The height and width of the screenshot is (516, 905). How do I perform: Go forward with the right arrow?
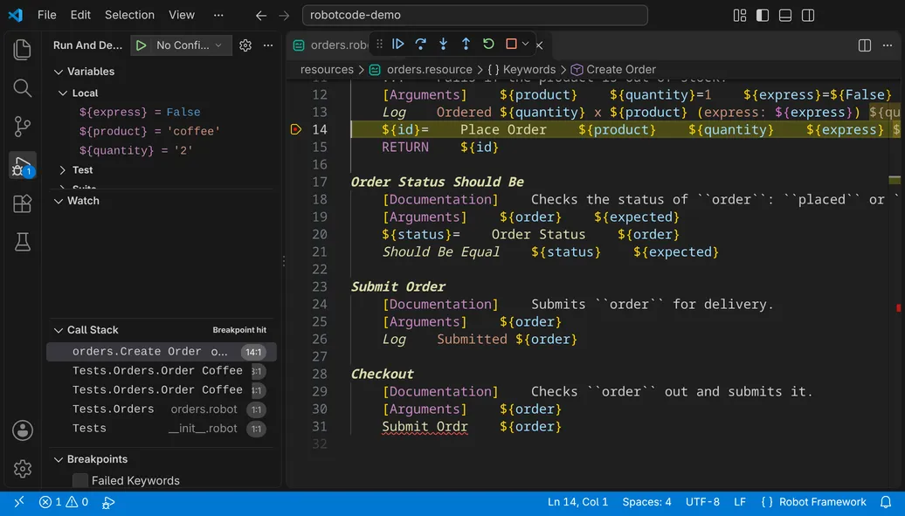pos(283,16)
